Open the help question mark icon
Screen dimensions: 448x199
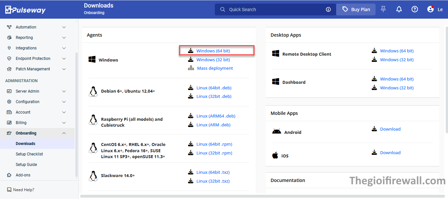coord(415,9)
